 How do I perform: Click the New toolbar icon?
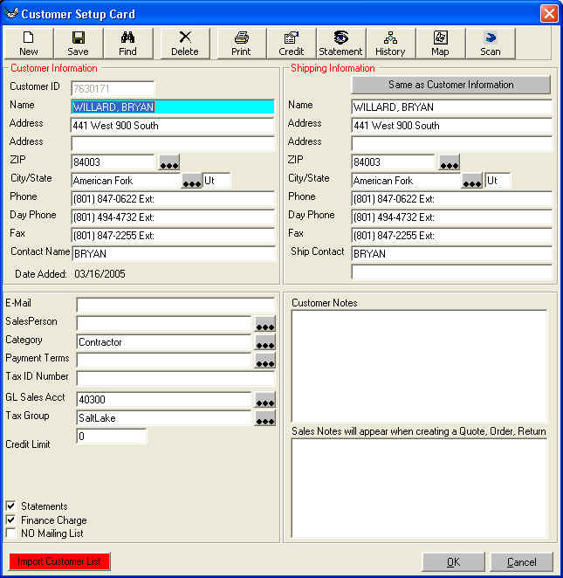click(x=29, y=44)
